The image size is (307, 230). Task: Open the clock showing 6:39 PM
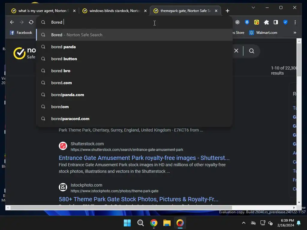tap(286, 223)
